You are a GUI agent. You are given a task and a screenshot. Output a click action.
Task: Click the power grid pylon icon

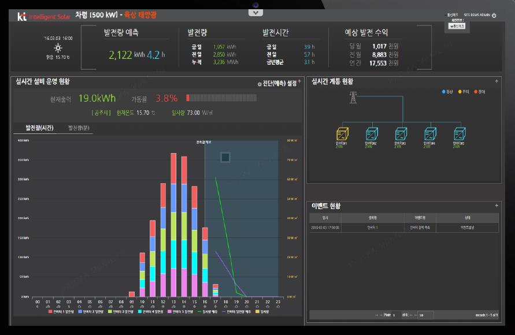(x=353, y=98)
